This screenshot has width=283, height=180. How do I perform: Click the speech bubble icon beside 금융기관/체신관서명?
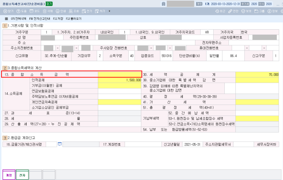(60, 144)
